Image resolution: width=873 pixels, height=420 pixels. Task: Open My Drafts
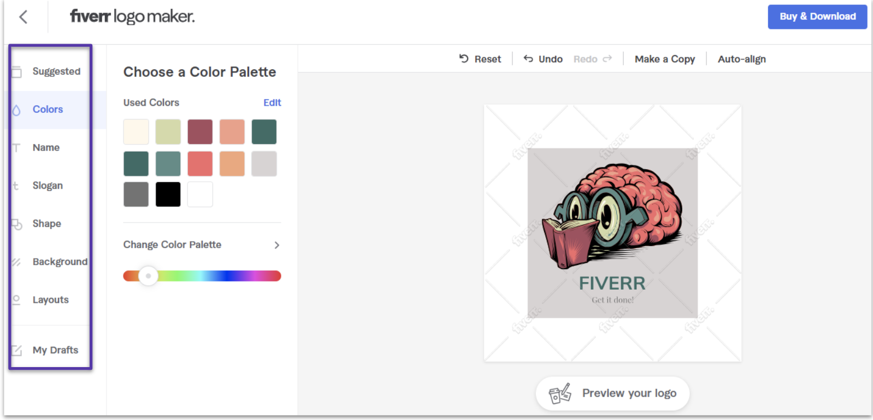click(x=55, y=350)
